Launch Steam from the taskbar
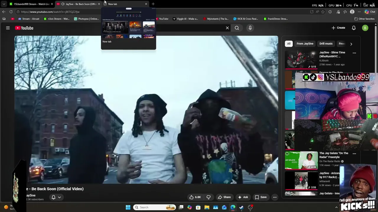This screenshot has width=378, height=212. pos(242,207)
